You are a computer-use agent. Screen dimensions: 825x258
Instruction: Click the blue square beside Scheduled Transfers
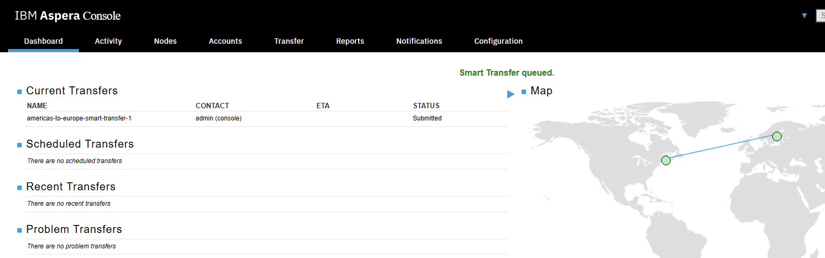pos(19,146)
